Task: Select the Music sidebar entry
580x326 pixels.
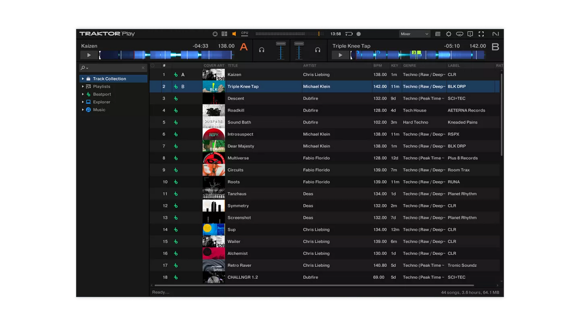Action: tap(99, 109)
